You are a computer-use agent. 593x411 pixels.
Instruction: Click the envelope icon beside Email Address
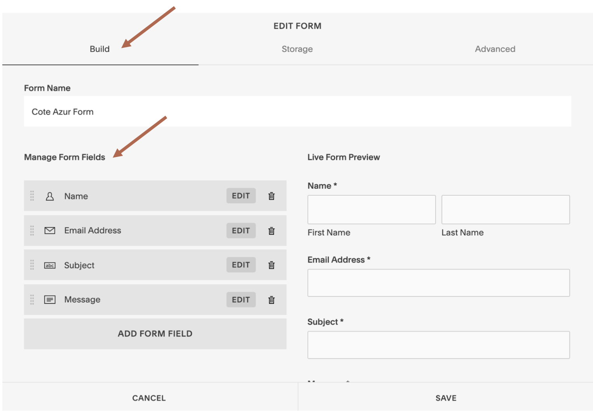point(49,230)
